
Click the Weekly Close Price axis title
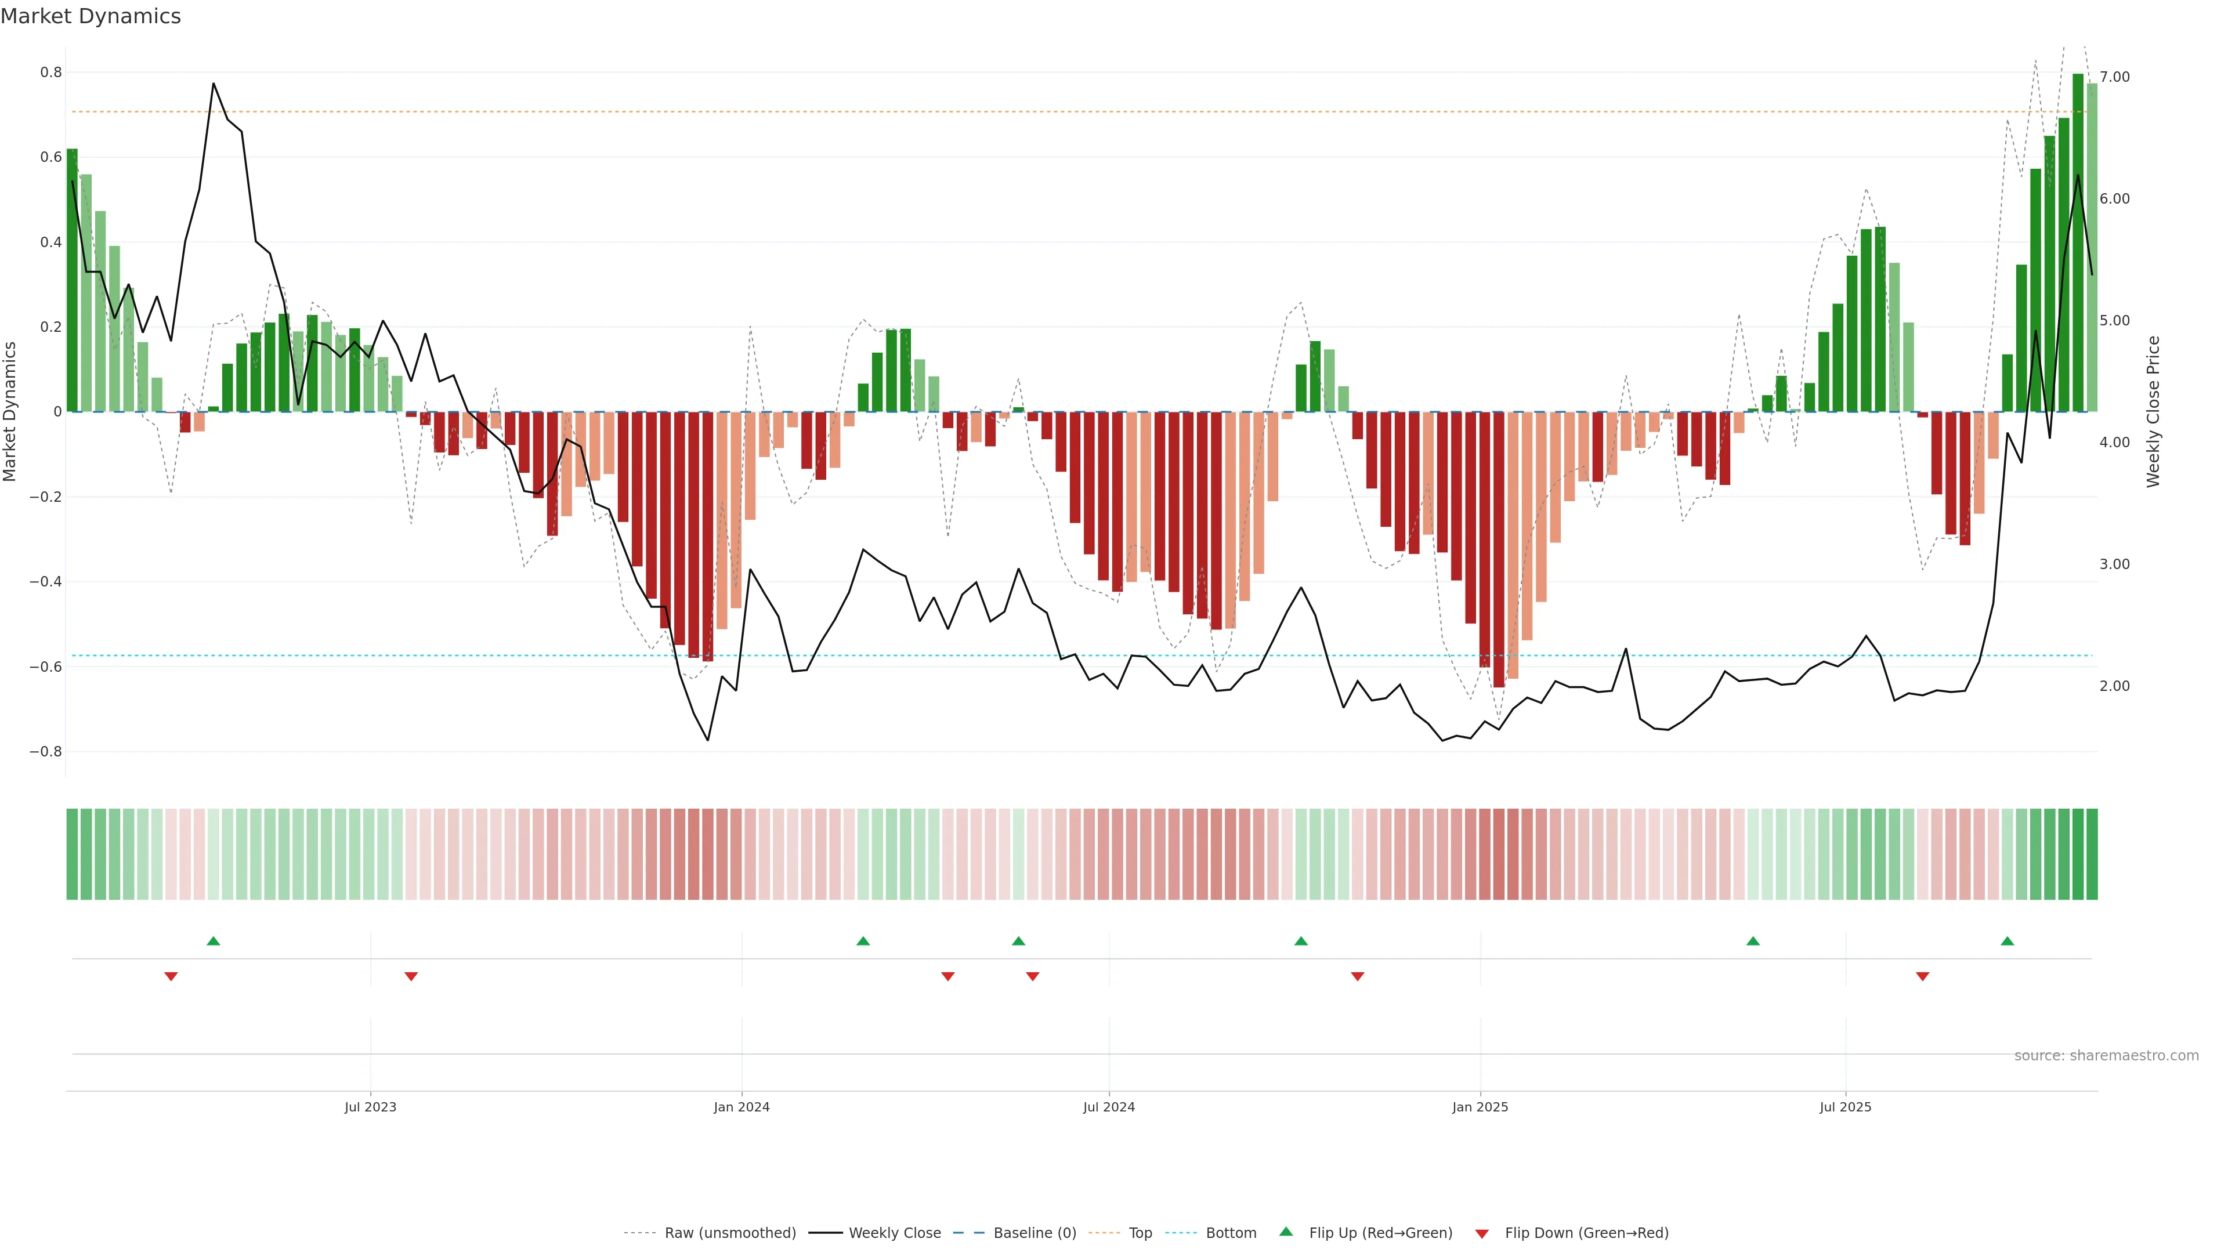(2153, 412)
